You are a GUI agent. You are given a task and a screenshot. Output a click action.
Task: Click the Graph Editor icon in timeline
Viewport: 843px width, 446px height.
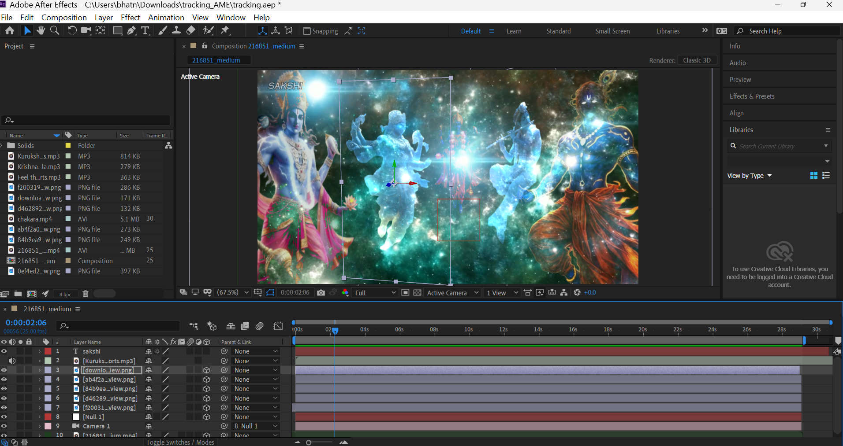tap(278, 326)
